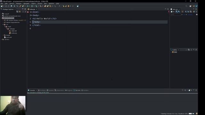Select index.jsp file in Package Explorer

coord(13,33)
